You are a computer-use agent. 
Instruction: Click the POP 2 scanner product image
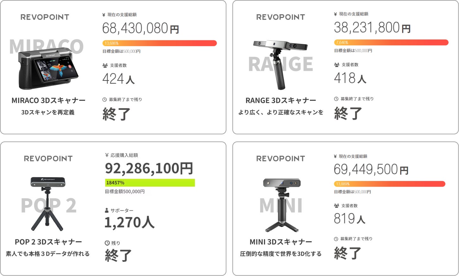(48, 204)
